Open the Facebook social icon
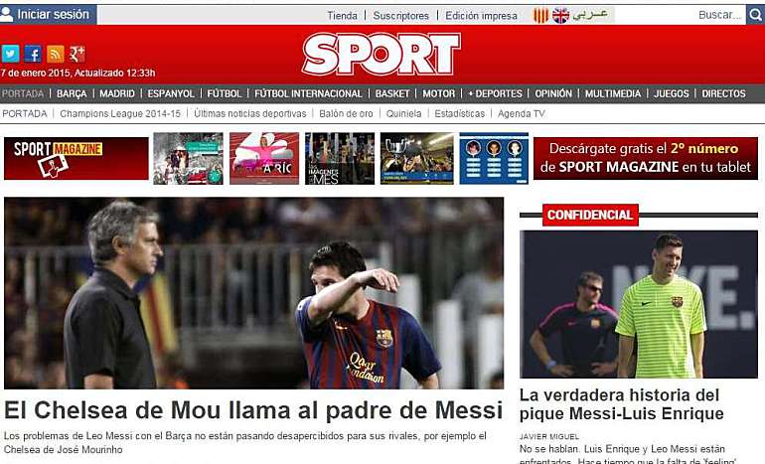Screen dimensions: 765x464 [x=33, y=54]
